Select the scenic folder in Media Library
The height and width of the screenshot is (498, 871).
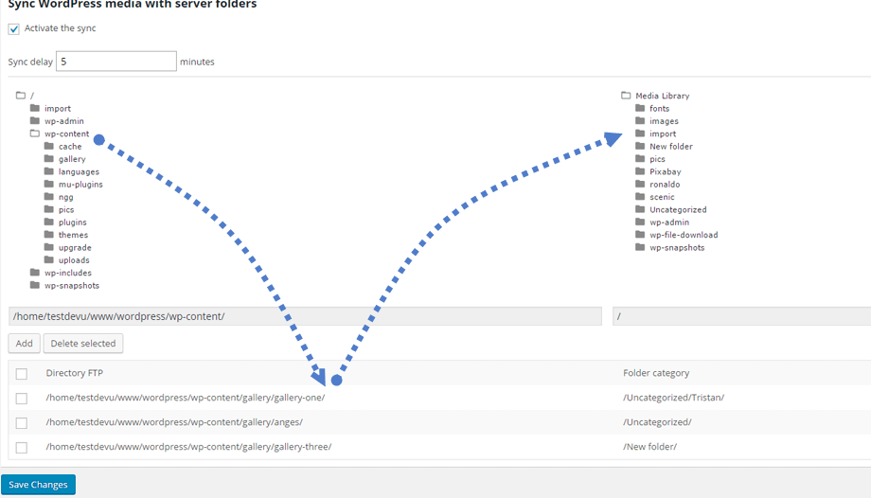662,197
